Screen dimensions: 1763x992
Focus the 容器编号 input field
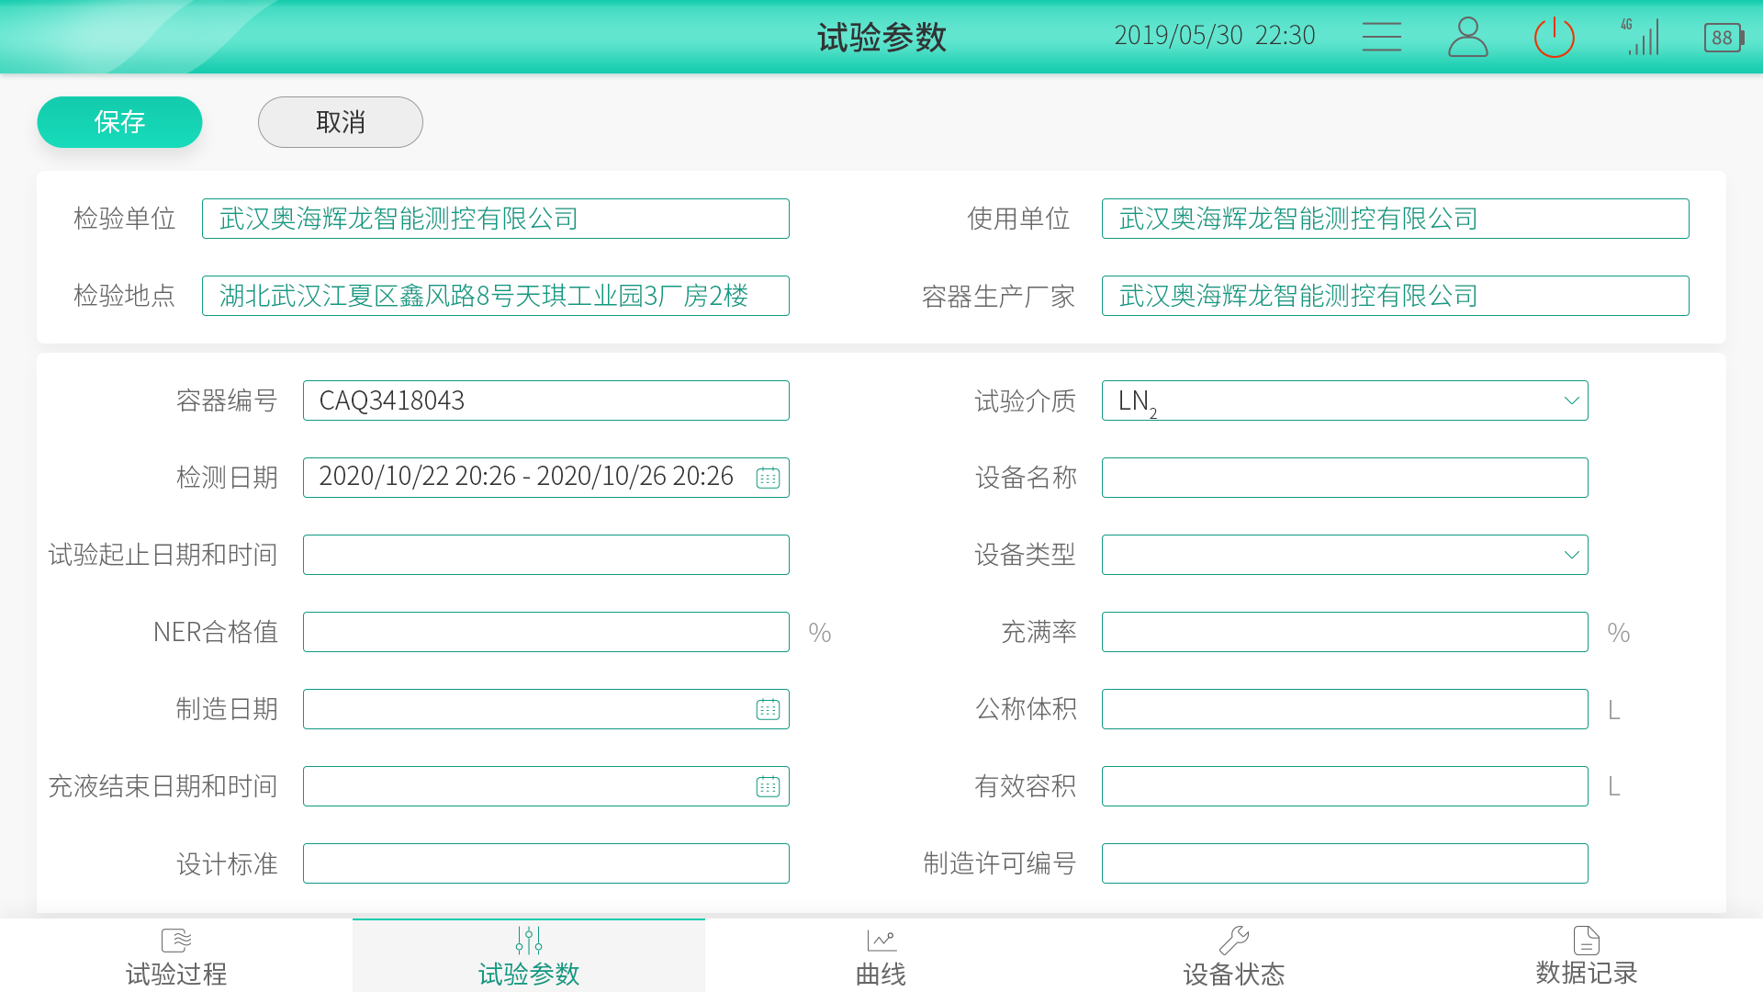point(545,400)
